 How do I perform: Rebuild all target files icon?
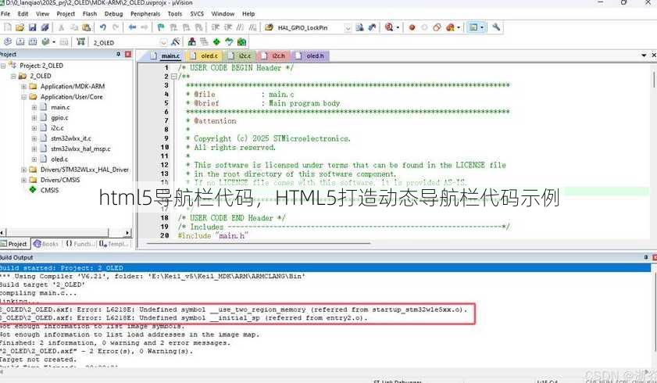coord(33,42)
